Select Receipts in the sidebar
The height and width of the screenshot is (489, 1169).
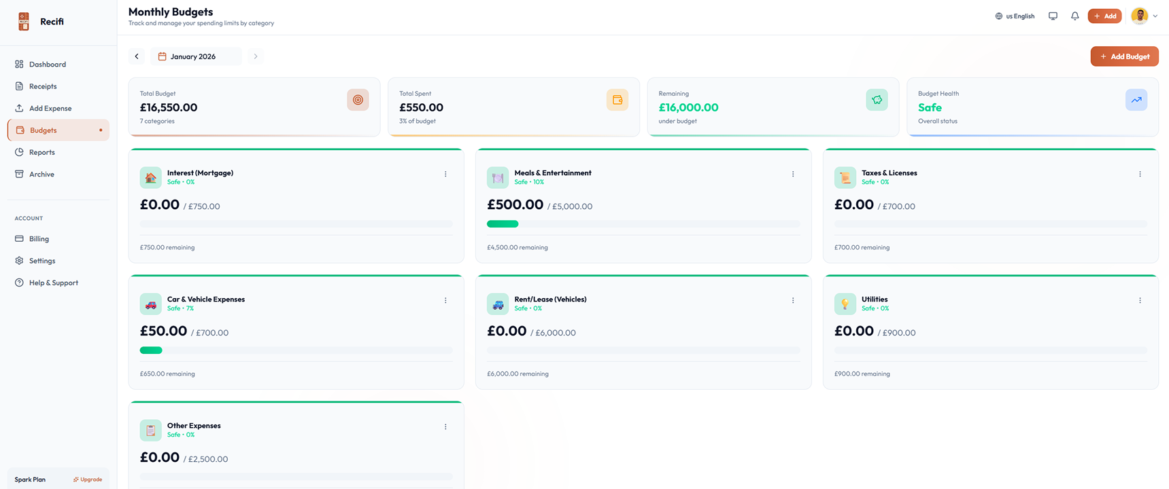click(44, 86)
